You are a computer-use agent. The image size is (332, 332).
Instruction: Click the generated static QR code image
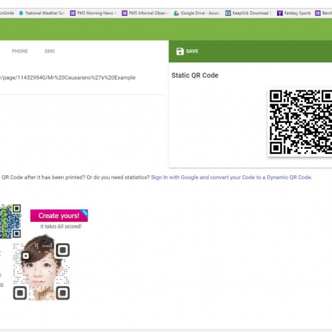click(301, 122)
